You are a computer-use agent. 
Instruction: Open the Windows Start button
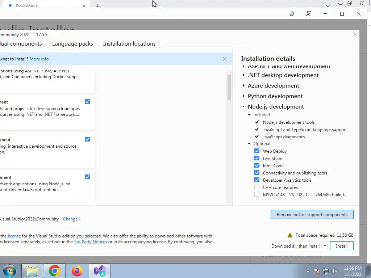pyautogui.click(x=10, y=271)
